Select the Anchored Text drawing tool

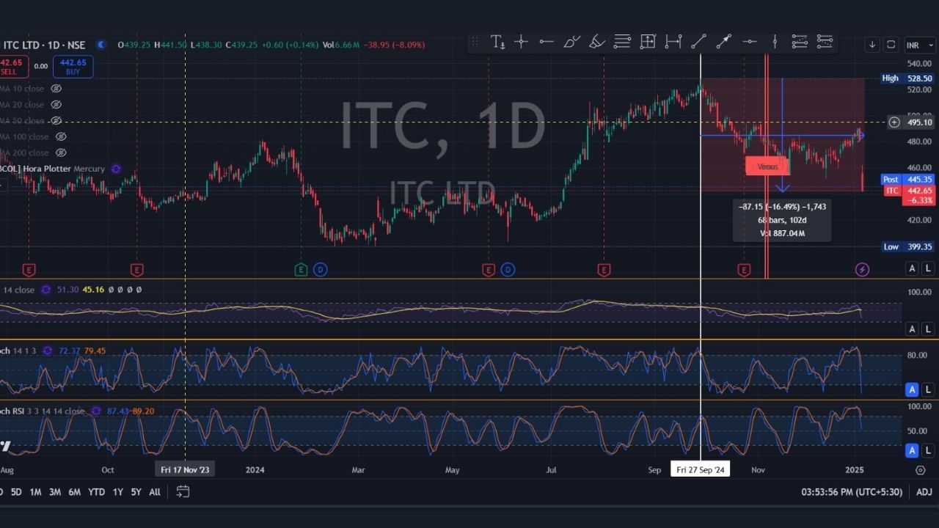point(497,43)
